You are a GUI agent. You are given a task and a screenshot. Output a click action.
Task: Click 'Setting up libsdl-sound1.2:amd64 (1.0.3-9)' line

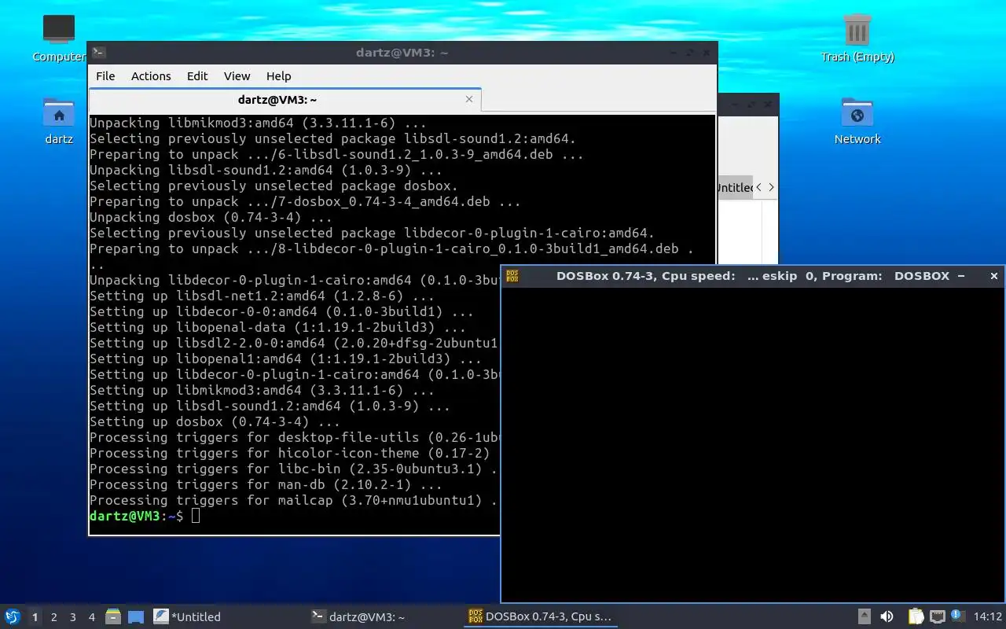(270, 406)
